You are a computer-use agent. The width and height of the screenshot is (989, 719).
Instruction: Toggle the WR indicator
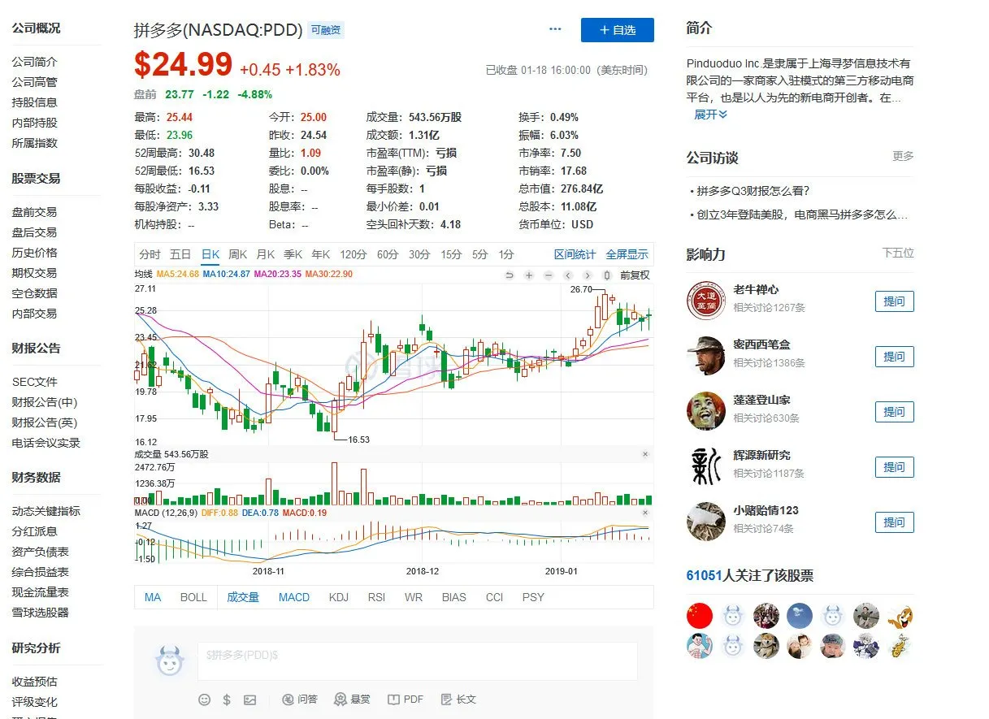tap(414, 597)
